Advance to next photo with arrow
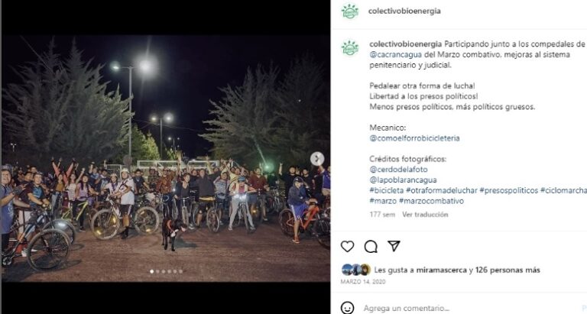Image resolution: width=587 pixels, height=314 pixels. pos(317,159)
